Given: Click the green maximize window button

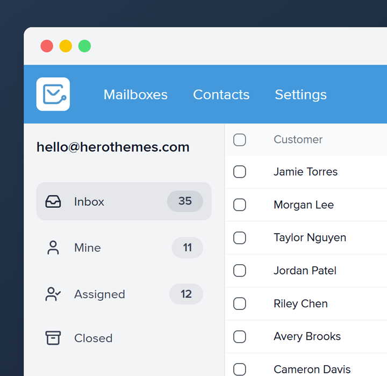Looking at the screenshot, I should coord(84,46).
